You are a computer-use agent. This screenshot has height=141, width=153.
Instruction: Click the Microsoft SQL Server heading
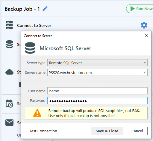click(65, 48)
